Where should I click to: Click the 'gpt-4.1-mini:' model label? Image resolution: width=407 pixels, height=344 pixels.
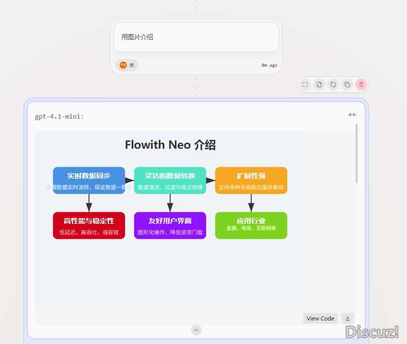click(60, 117)
